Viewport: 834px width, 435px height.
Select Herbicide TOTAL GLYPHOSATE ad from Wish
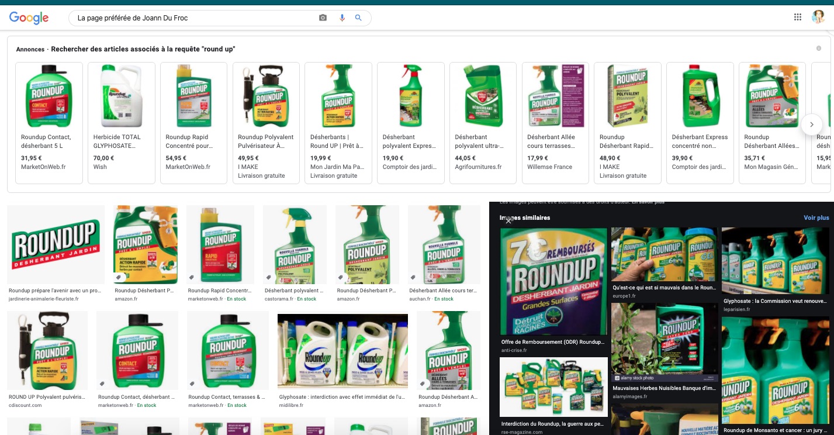(122, 123)
